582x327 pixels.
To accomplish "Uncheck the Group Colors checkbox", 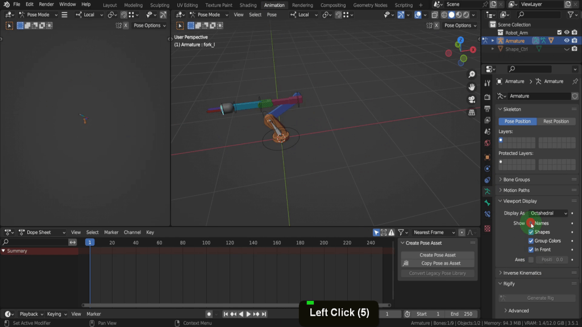I will [531, 241].
